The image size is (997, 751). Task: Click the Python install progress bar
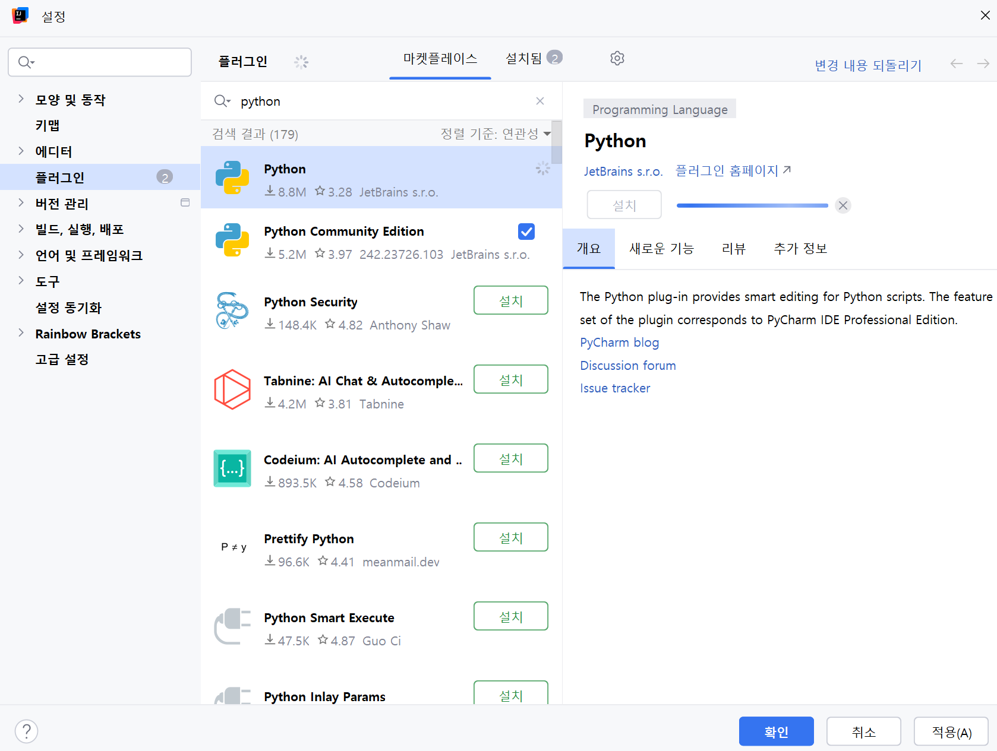click(752, 205)
